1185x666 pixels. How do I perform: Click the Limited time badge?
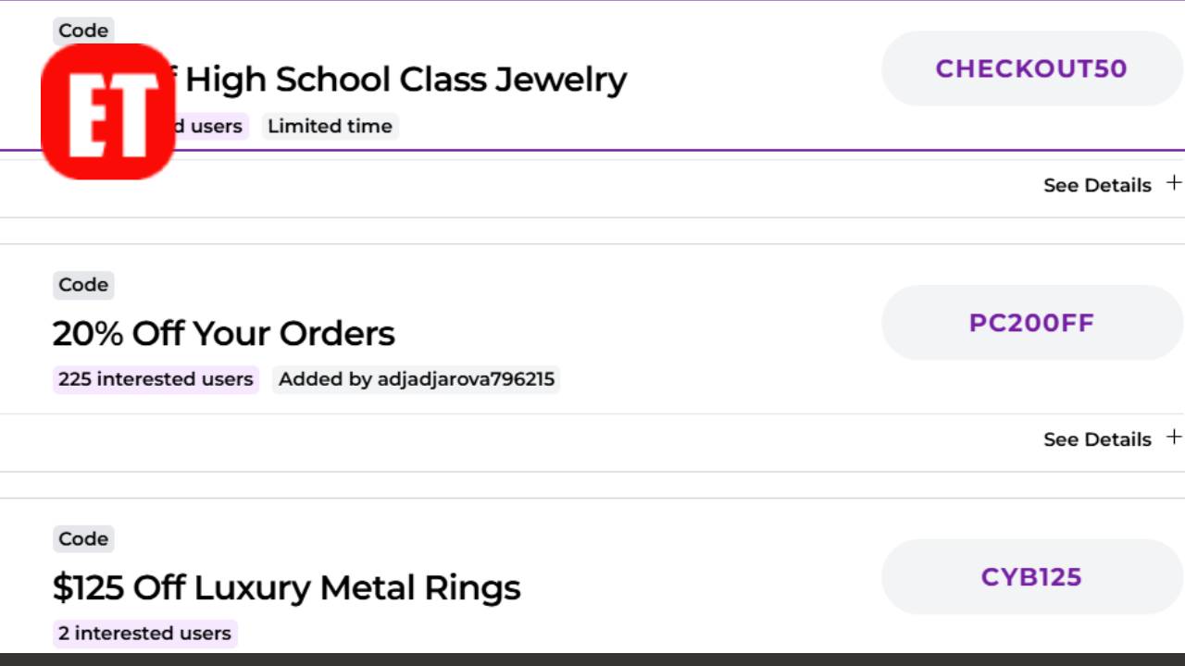click(330, 126)
